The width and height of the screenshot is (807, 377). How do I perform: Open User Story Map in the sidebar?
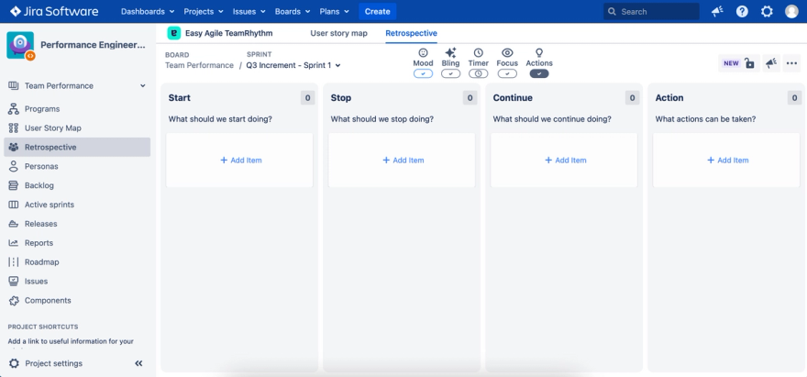click(77, 128)
